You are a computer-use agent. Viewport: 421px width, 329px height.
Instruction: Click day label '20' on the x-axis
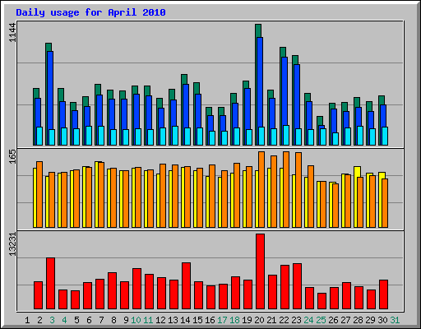(x=259, y=320)
